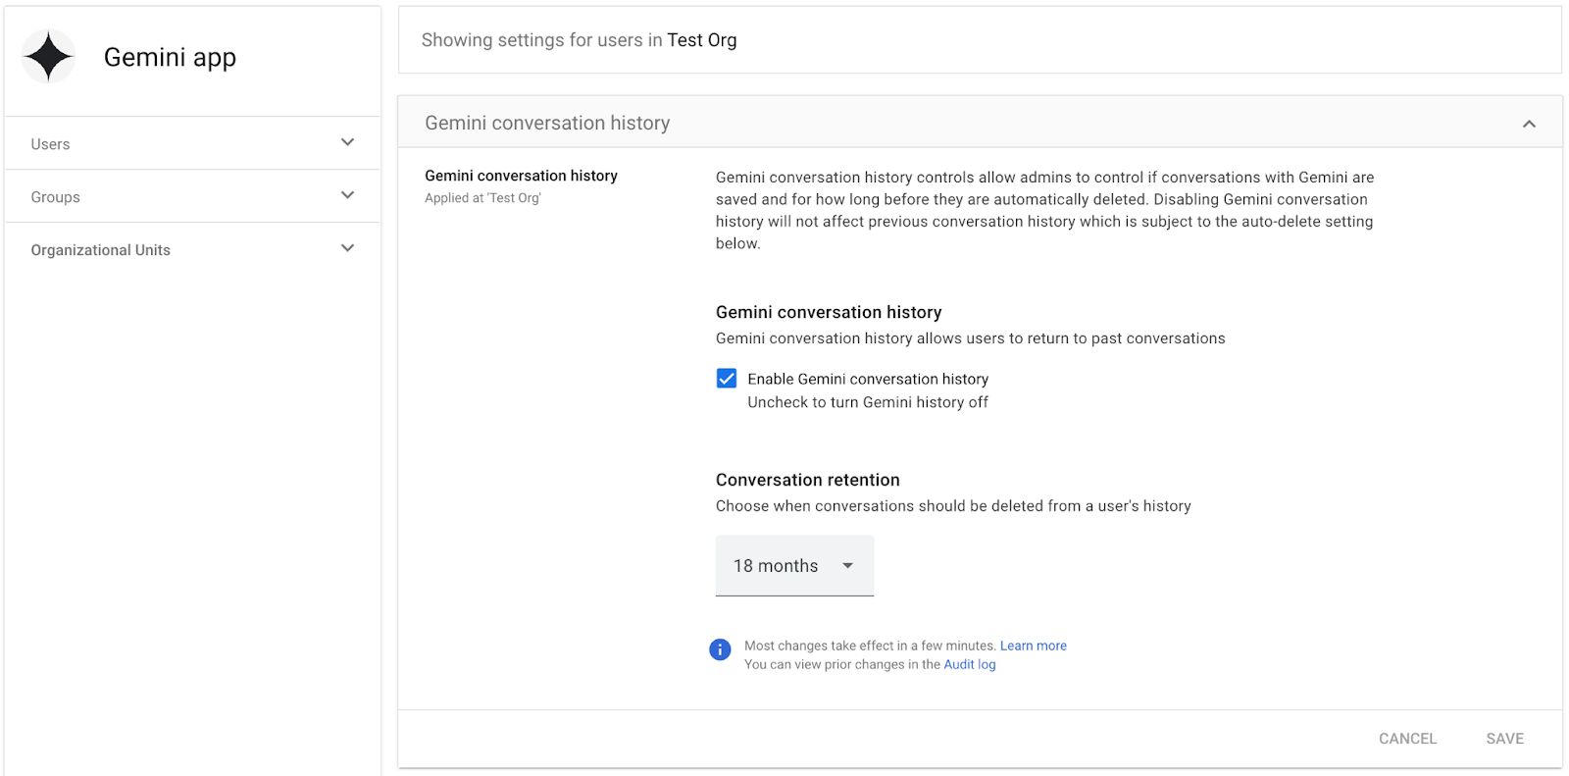Expand the Organizational Units chevron
The width and height of the screenshot is (1569, 776).
tap(347, 248)
